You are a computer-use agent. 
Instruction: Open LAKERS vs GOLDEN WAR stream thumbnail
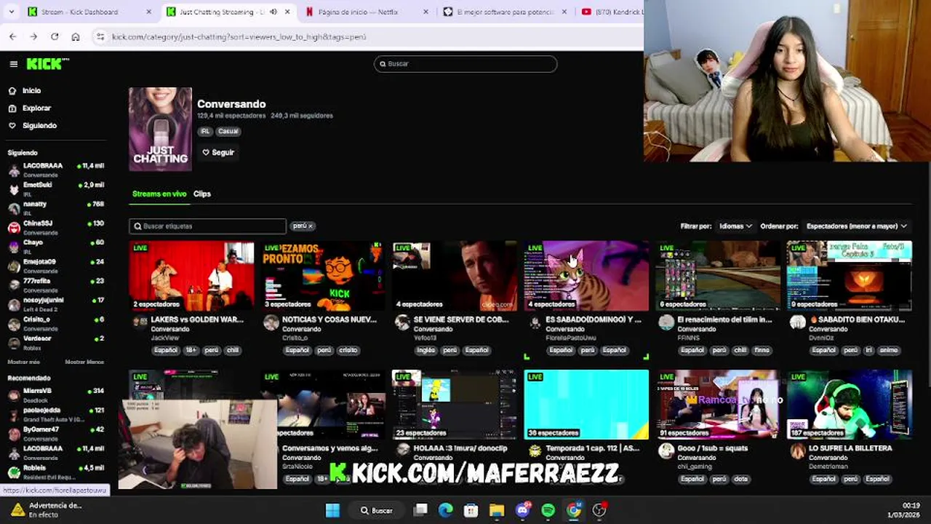tap(191, 276)
